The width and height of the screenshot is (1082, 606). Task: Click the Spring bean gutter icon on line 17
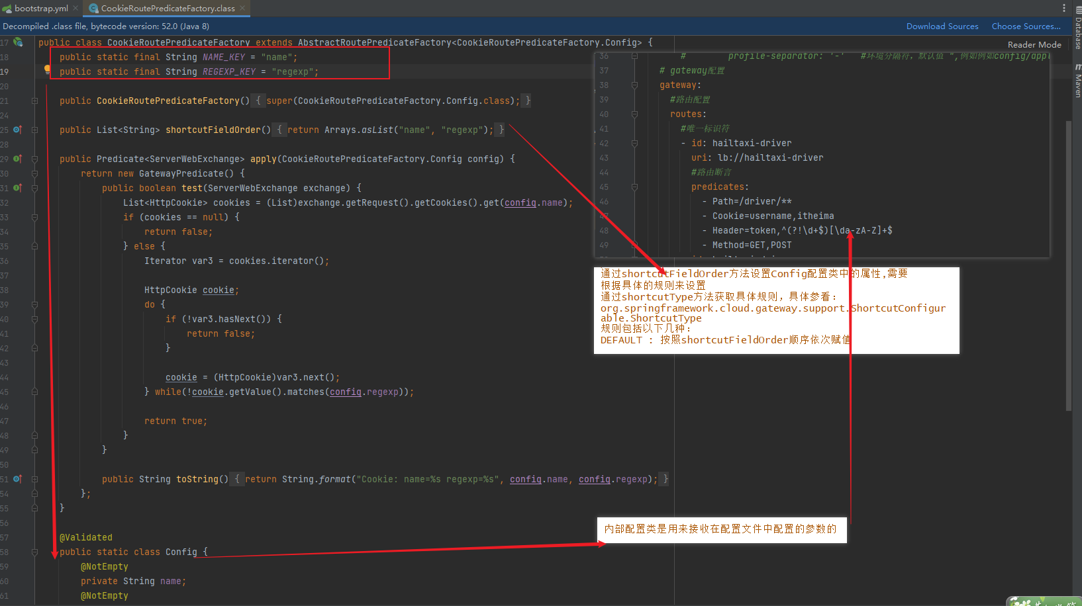click(18, 42)
